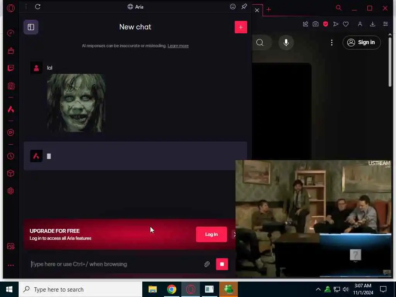The image size is (396, 297).
Task: Open YouTube three-dot settings menu
Action: click(x=331, y=43)
